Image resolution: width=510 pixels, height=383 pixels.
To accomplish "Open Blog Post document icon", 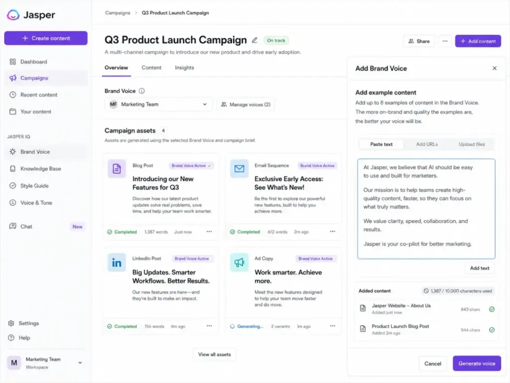I will click(117, 169).
